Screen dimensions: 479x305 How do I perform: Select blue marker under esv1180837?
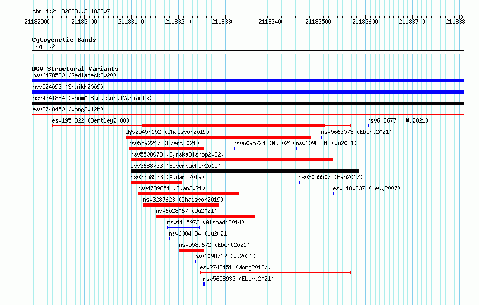(334, 194)
